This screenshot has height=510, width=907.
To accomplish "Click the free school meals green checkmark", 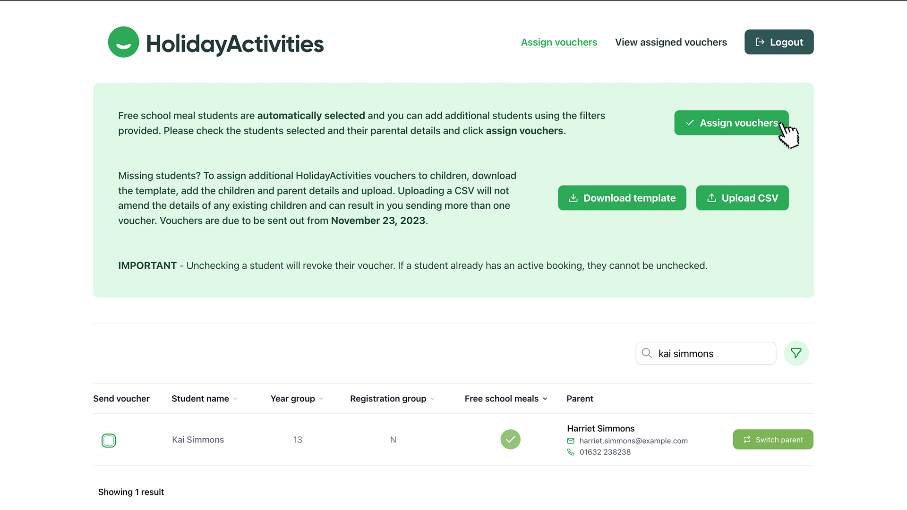I will [x=510, y=440].
